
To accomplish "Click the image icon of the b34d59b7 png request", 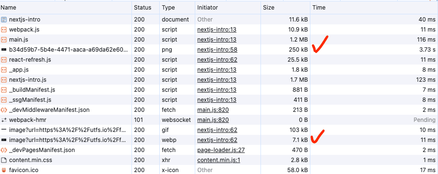I will pos(4,50).
